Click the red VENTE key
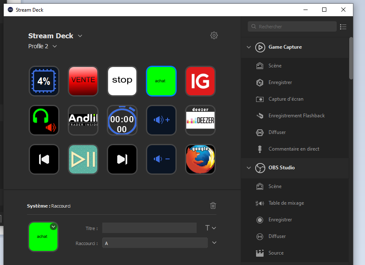The width and height of the screenshot is (365, 265). pos(83,81)
